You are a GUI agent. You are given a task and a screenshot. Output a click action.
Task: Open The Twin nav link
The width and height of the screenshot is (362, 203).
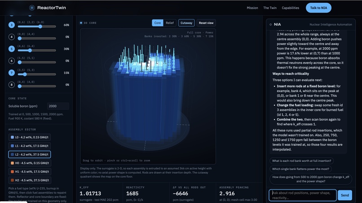pyautogui.click(x=270, y=8)
